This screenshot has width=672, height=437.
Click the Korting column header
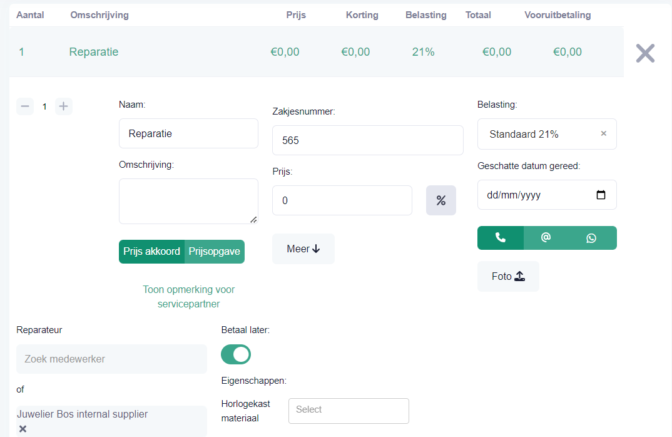click(362, 15)
